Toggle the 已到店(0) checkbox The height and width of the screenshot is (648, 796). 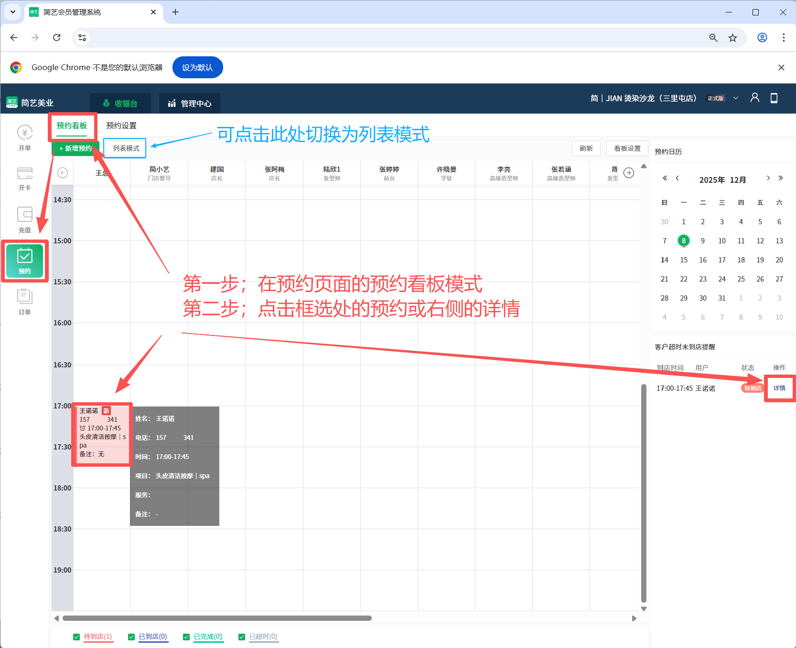(x=131, y=637)
